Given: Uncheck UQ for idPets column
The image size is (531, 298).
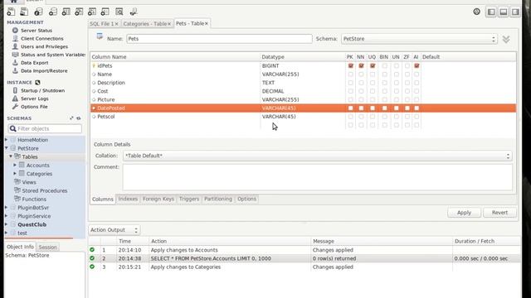Looking at the screenshot, I should [373, 65].
